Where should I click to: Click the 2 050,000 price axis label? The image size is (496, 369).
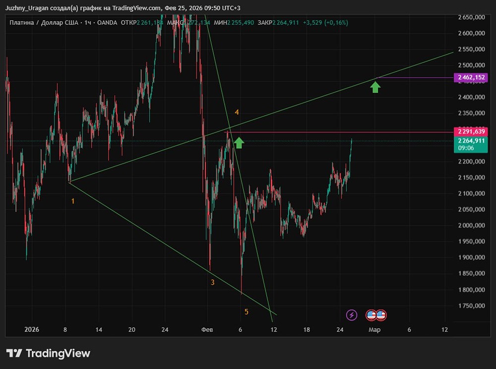[x=471, y=209]
